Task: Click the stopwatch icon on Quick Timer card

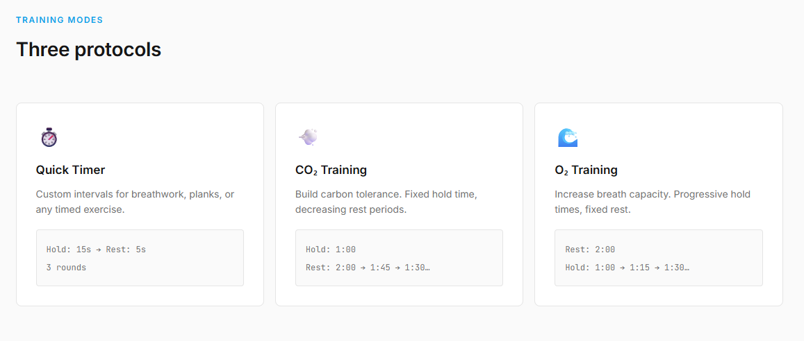Action: click(49, 137)
